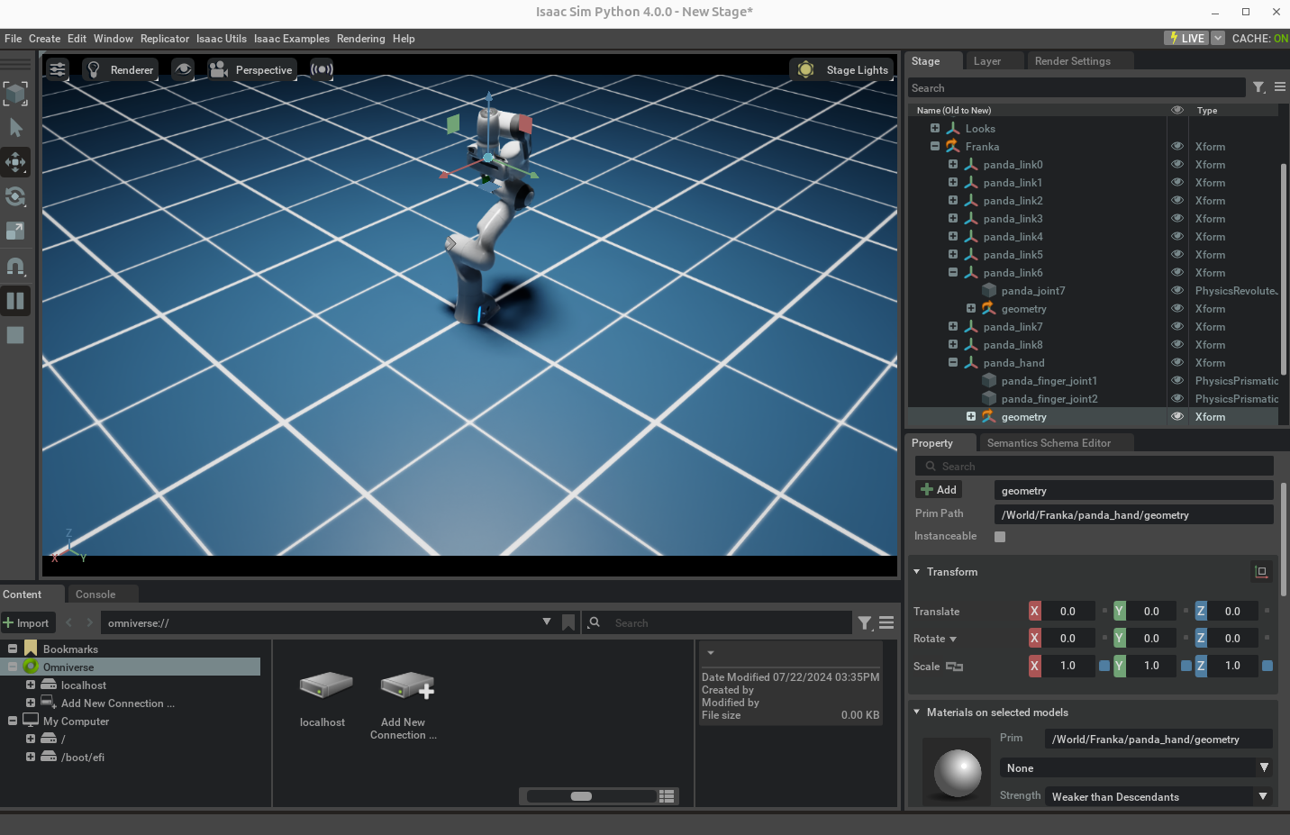
Task: Open viewport settings sliders icon
Action: [x=58, y=69]
